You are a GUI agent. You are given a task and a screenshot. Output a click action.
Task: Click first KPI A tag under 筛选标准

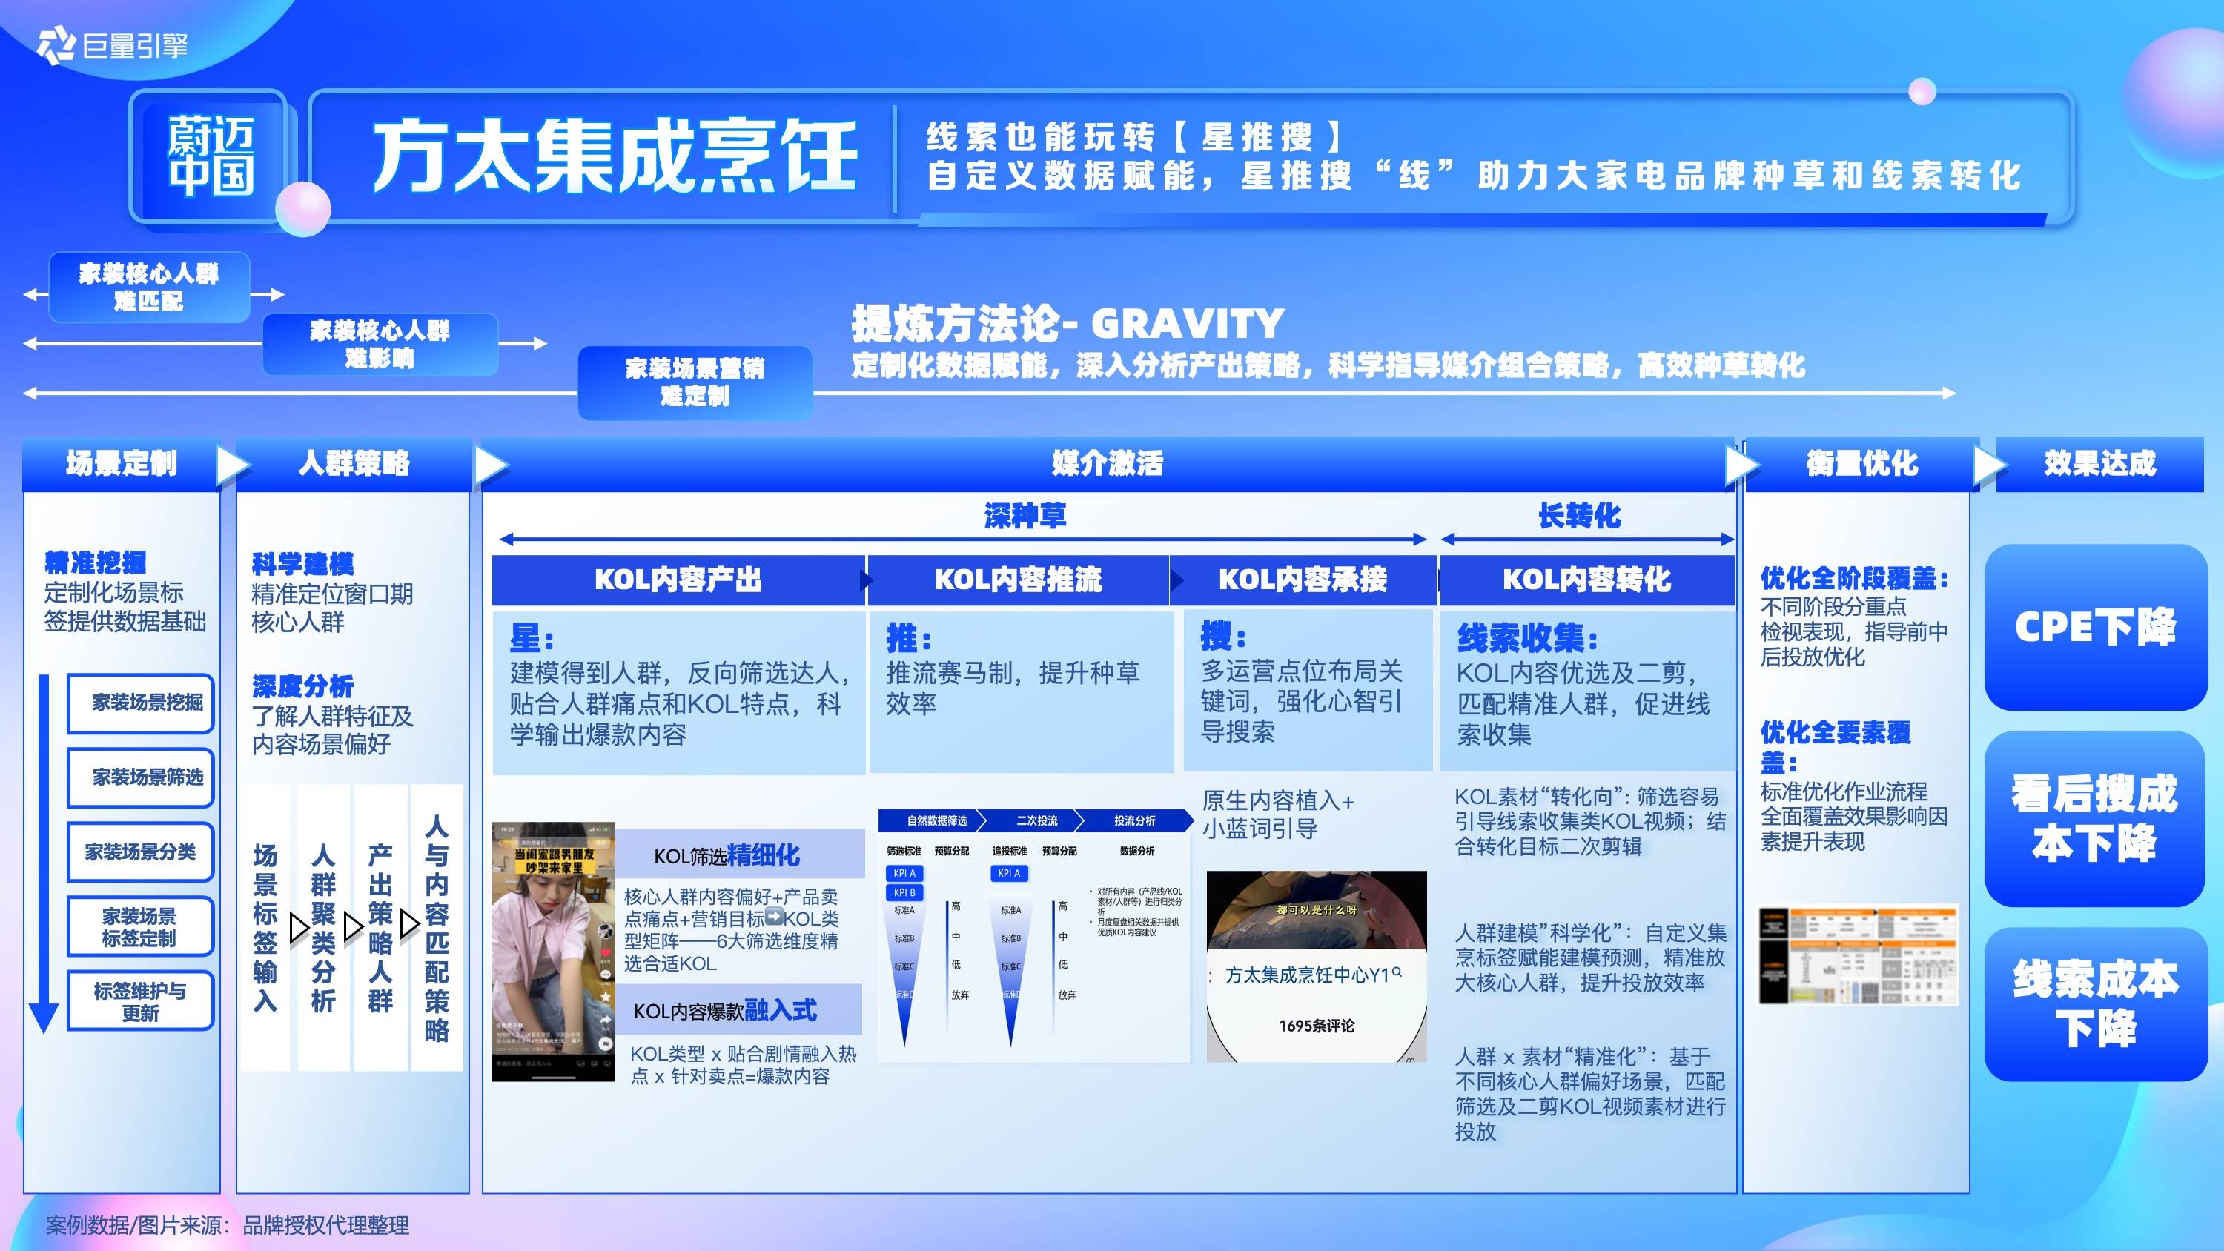coord(904,874)
